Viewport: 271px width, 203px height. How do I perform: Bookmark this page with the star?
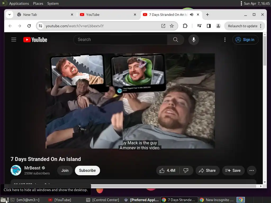pyautogui.click(x=171, y=26)
